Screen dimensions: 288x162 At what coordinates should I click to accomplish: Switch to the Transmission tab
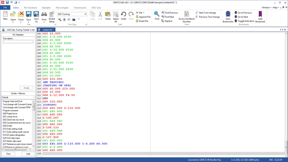[80, 8]
